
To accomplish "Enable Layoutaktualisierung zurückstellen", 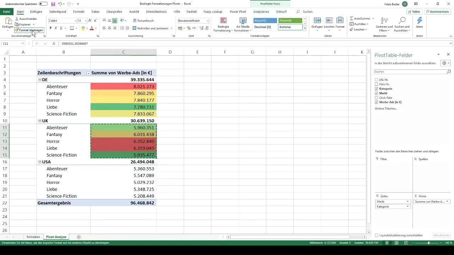I will coord(376,235).
